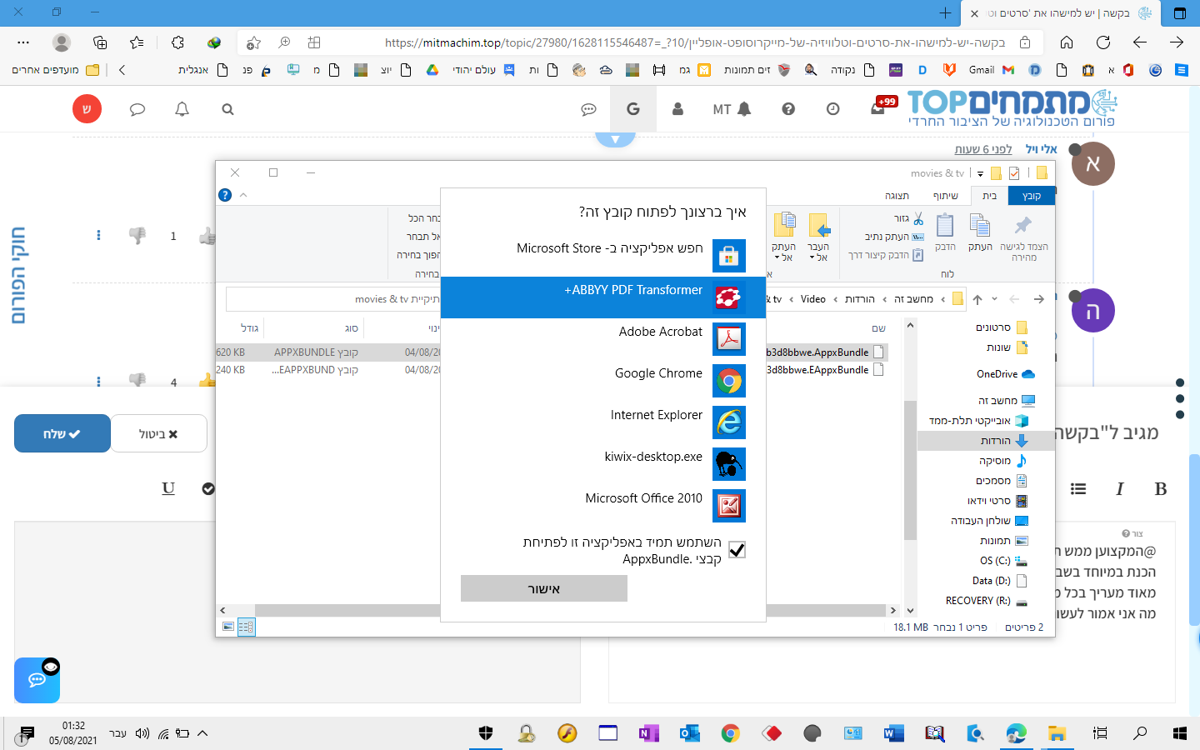This screenshot has width=1200, height=750.
Task: Open the קובץ tab in File Explorer
Action: pyautogui.click(x=1032, y=196)
